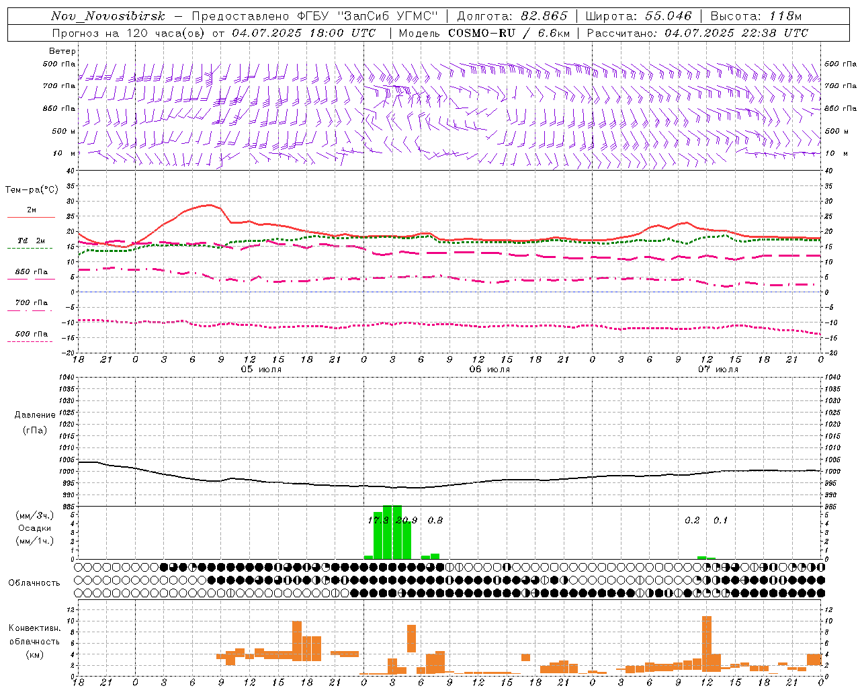Click the 06 июля date label
The image size is (860, 688).
[490, 370]
